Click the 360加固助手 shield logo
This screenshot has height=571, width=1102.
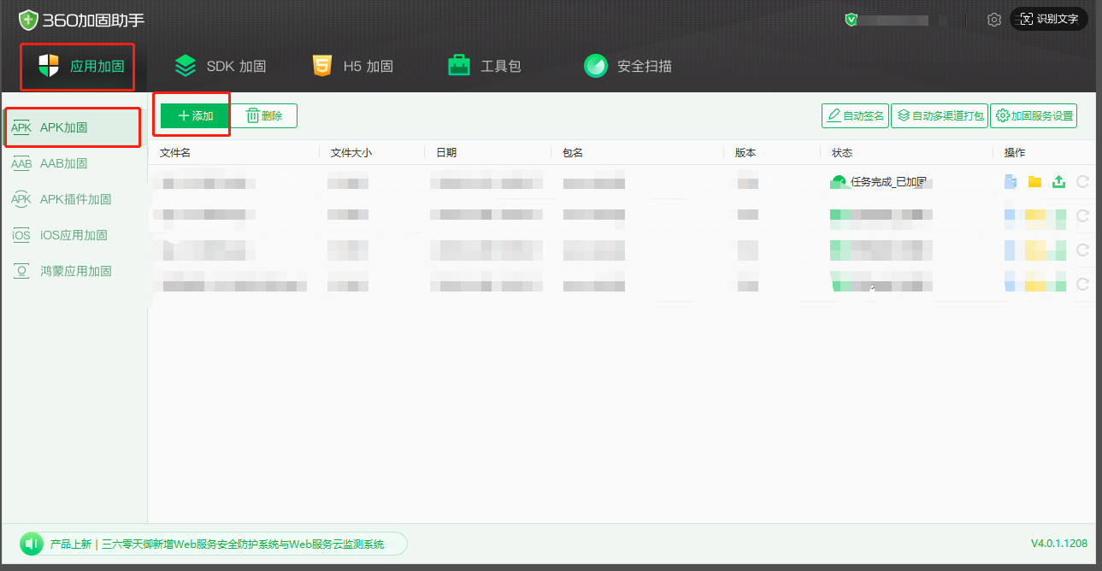point(29,19)
